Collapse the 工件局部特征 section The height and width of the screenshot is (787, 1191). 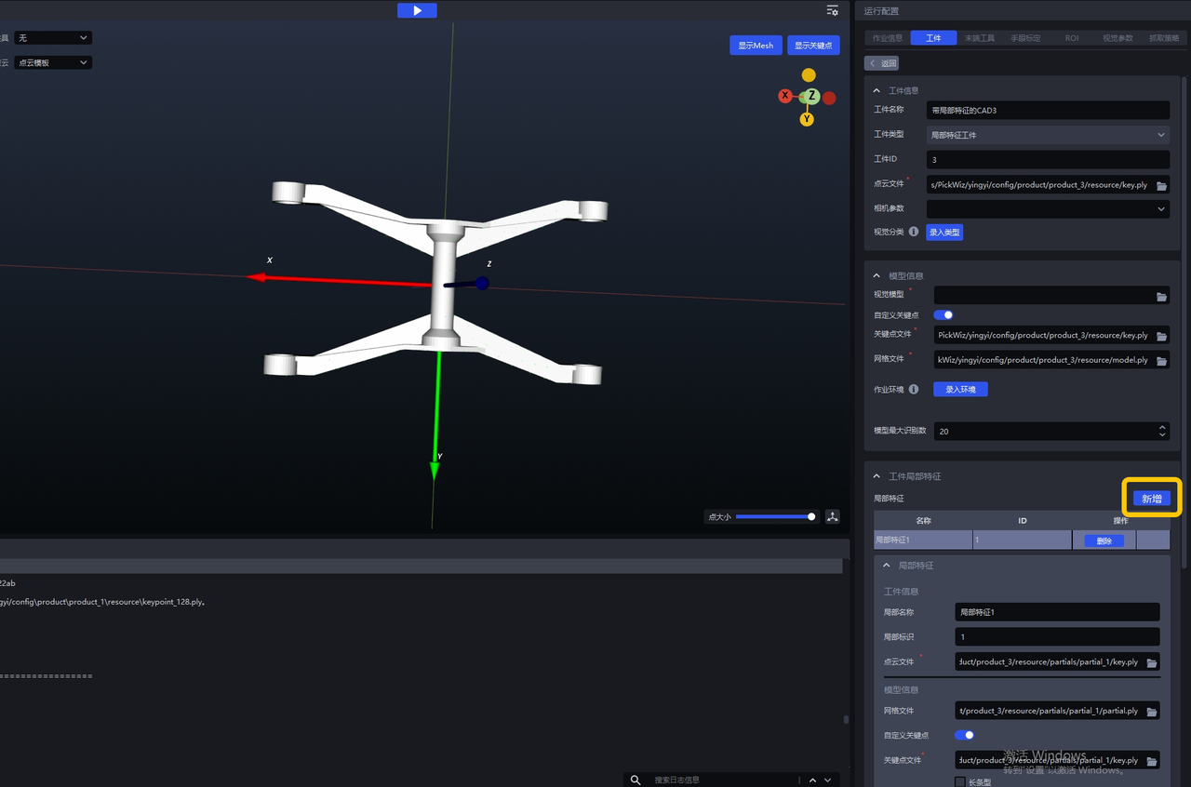tap(877, 476)
